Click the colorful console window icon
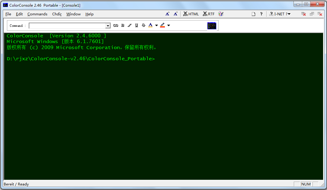 [x=212, y=26]
